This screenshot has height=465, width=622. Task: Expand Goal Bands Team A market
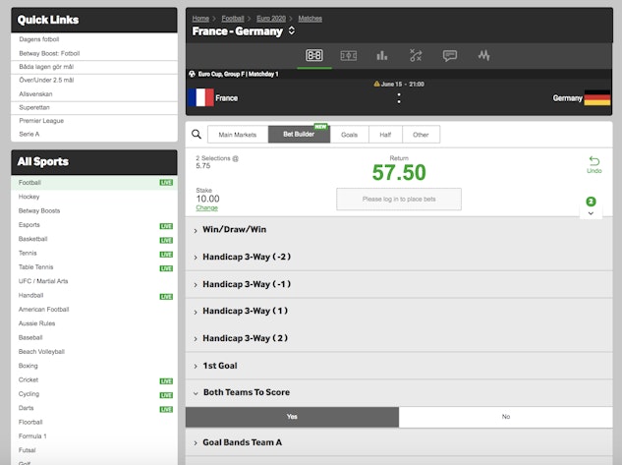(399, 442)
